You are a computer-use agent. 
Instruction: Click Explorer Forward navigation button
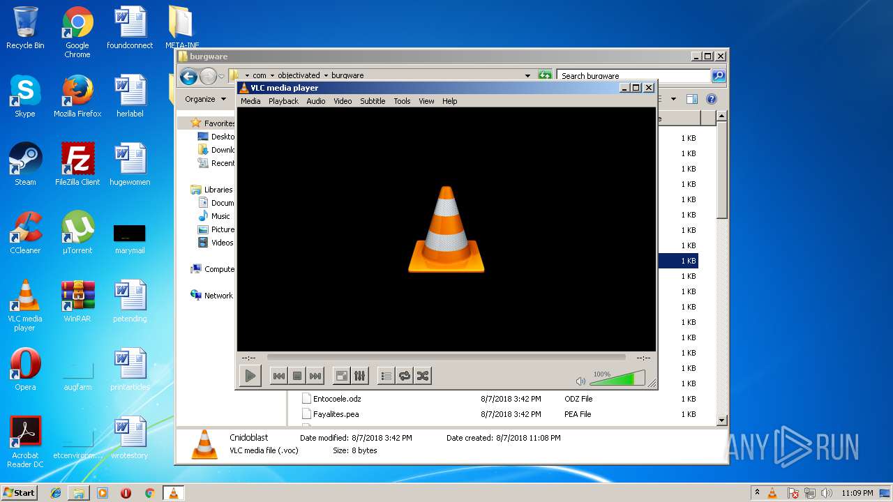[x=208, y=76]
